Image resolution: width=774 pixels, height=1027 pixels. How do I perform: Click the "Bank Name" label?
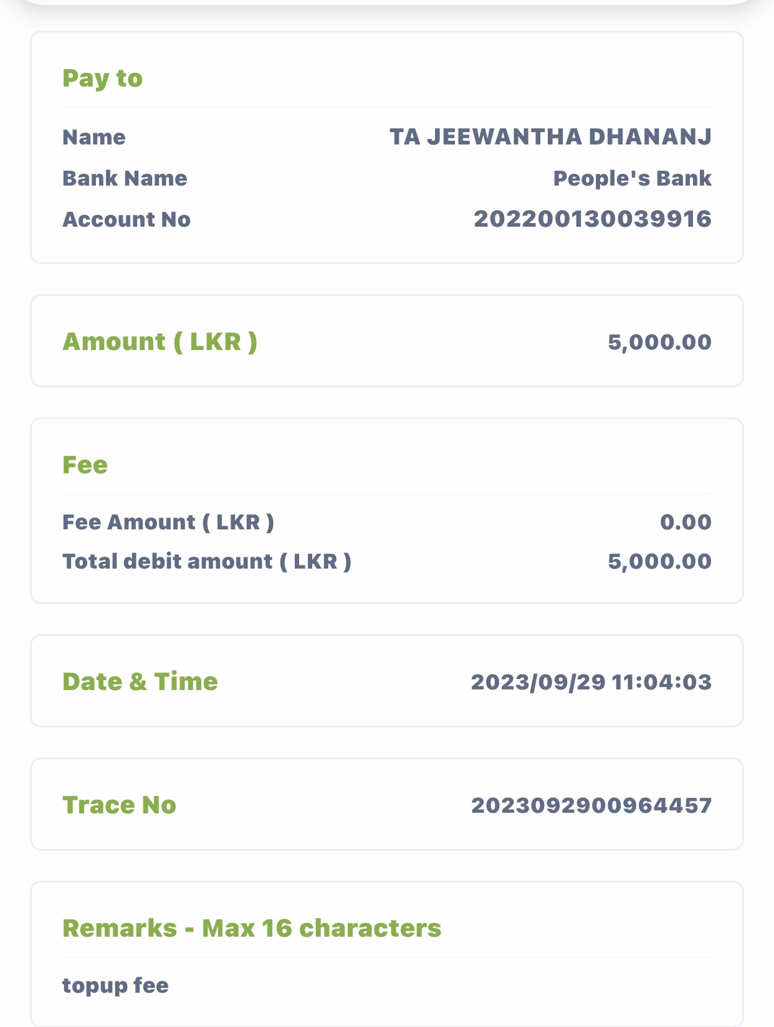coord(125,178)
